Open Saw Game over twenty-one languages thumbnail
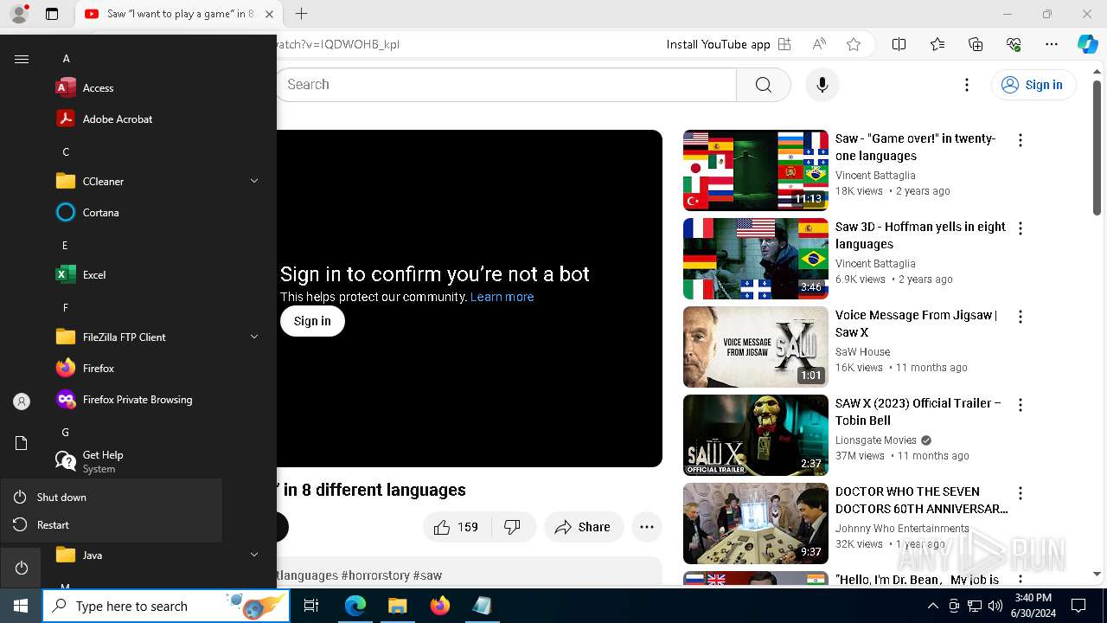Screen dimensions: 1107x623 [756, 170]
